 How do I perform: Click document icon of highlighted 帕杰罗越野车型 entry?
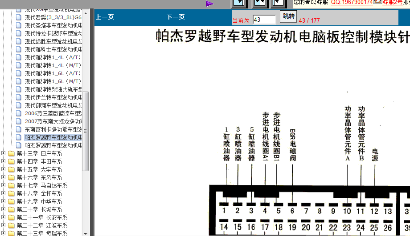19,137
